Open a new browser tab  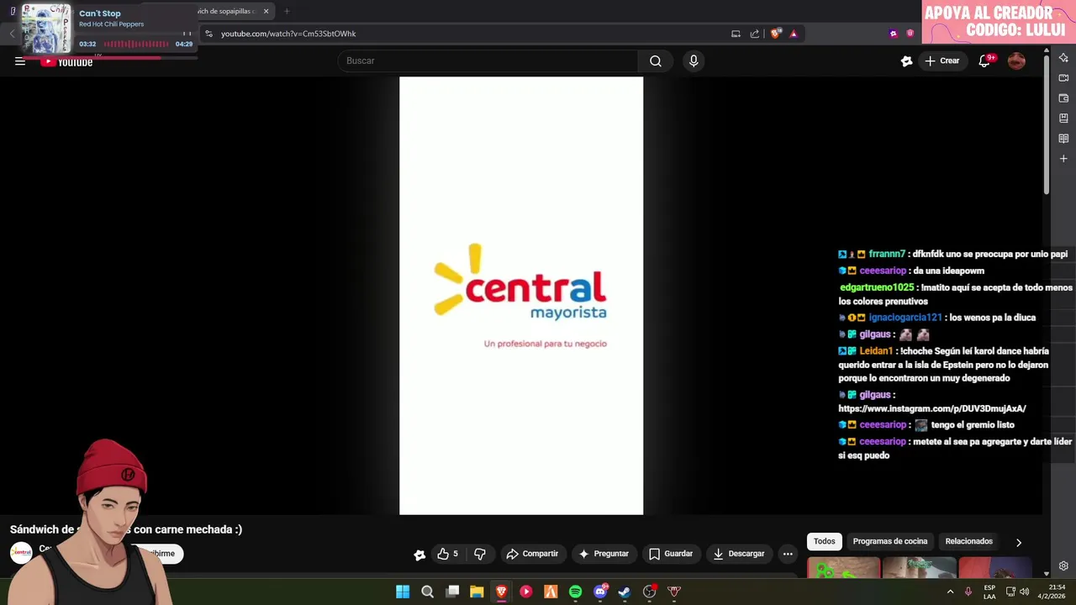pos(287,12)
